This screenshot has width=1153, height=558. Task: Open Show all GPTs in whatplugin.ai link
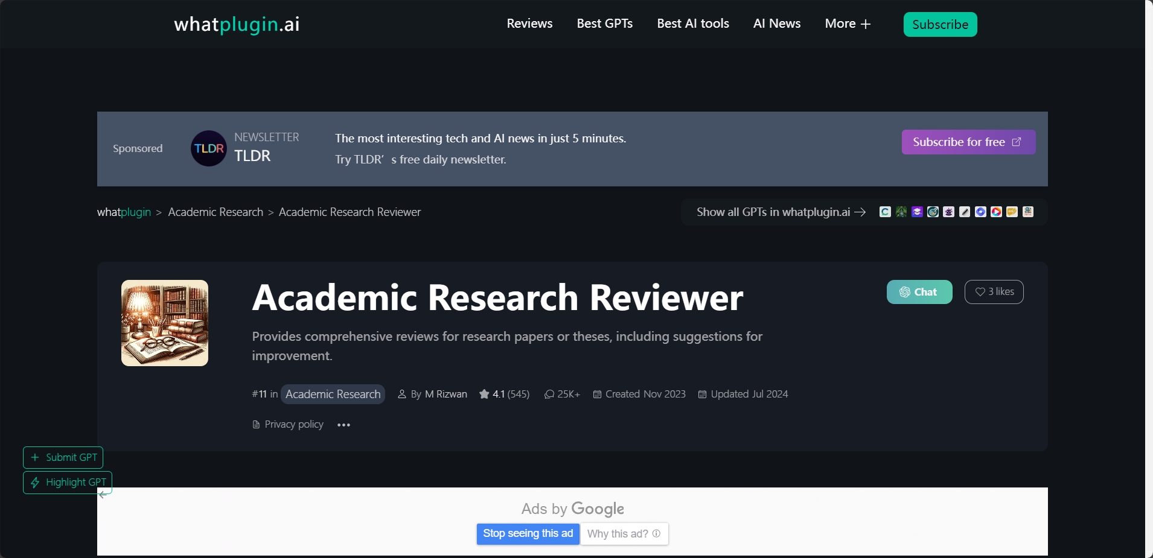point(781,212)
